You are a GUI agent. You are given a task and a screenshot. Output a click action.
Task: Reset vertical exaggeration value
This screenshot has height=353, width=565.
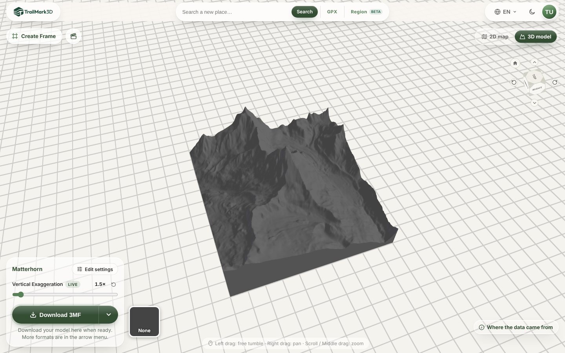click(x=113, y=284)
